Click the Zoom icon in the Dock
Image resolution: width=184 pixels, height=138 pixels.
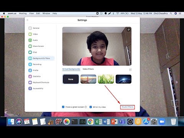[x=162, y=122]
